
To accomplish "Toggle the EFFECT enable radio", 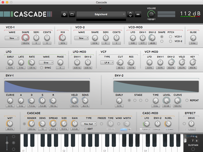I will (x=184, y=124).
